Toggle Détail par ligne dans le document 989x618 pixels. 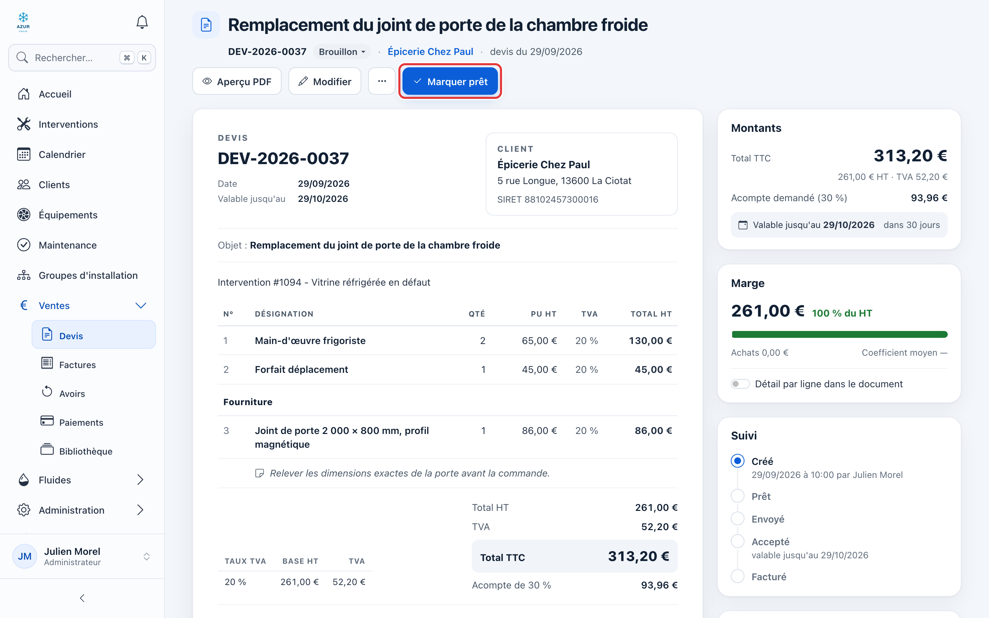pos(740,384)
